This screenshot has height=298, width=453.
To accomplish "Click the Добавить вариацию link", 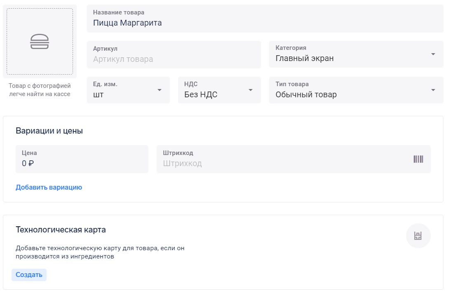I will click(49, 188).
